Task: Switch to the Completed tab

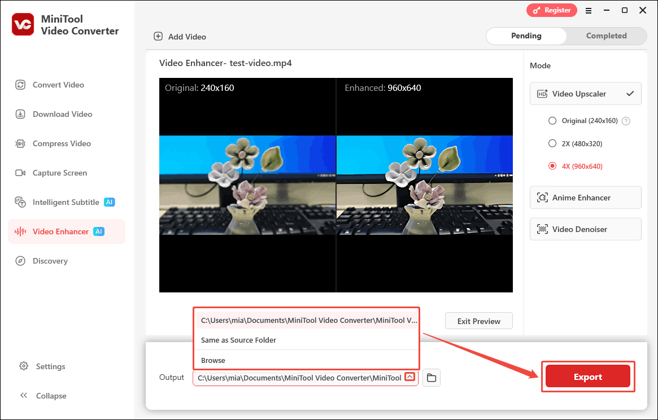Action: 606,36
